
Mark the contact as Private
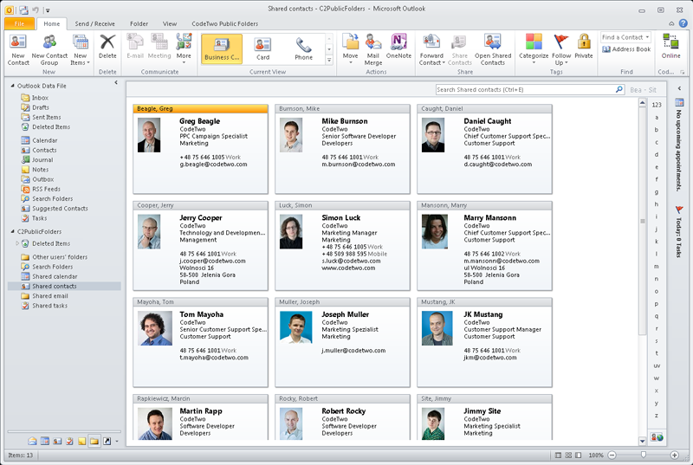(584, 47)
